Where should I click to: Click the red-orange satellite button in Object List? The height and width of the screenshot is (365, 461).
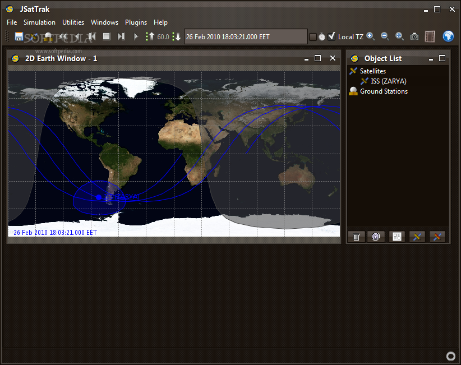tap(437, 237)
